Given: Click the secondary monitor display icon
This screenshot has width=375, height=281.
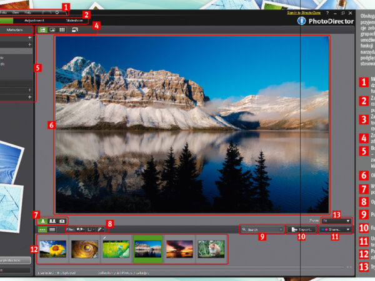Looking at the screenshot, I should pos(75,29).
